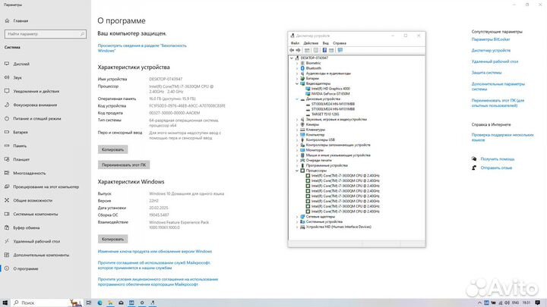Open Проецирование на этот компьютер
Screen dimensions: 547x307
[x=46, y=187]
